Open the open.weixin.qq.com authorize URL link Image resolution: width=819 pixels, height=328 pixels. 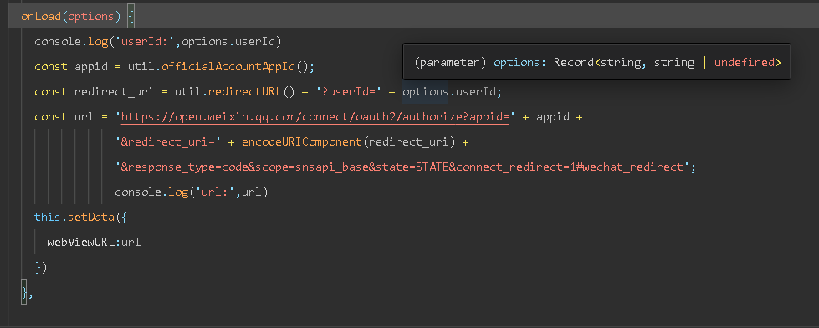pyautogui.click(x=315, y=117)
